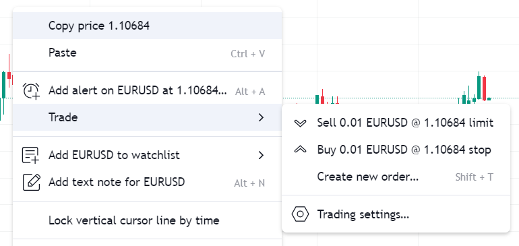The height and width of the screenshot is (246, 519).
Task: Click the text note pencil icon
Action: click(32, 182)
